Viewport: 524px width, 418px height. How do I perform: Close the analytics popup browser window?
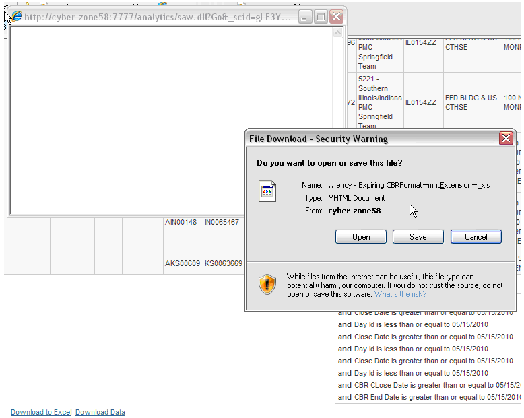tap(336, 17)
